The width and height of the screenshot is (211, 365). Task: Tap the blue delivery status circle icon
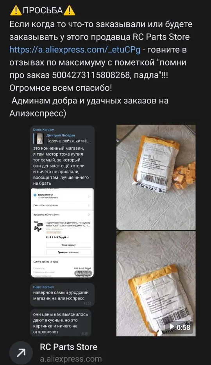35,195
